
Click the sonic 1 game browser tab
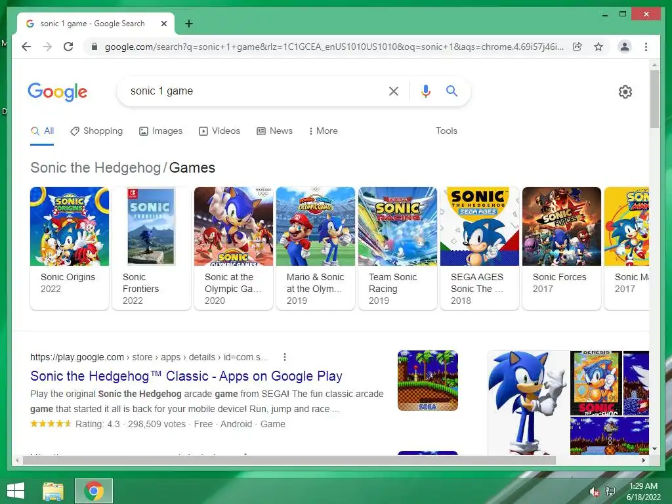coord(96,24)
